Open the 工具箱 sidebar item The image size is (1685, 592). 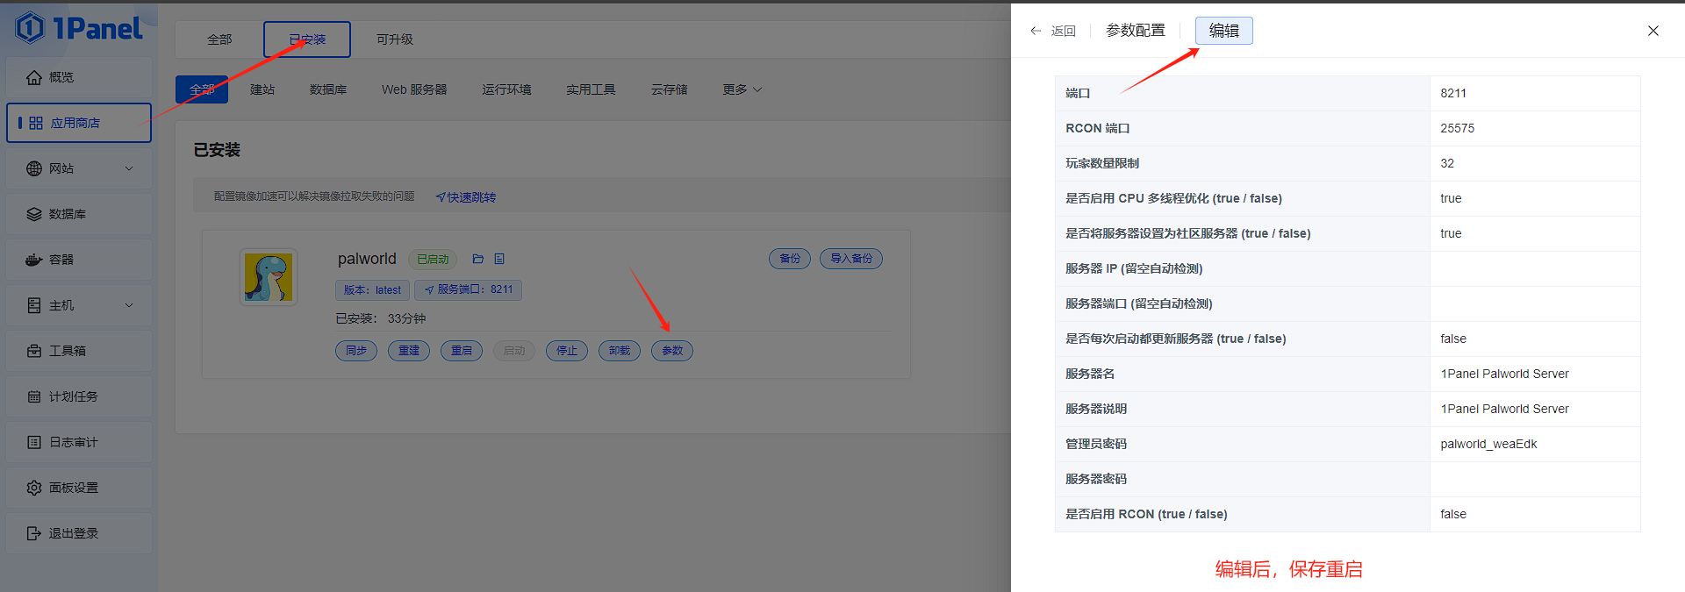pyautogui.click(x=79, y=351)
